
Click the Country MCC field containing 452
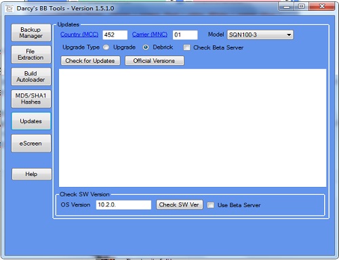115,35
